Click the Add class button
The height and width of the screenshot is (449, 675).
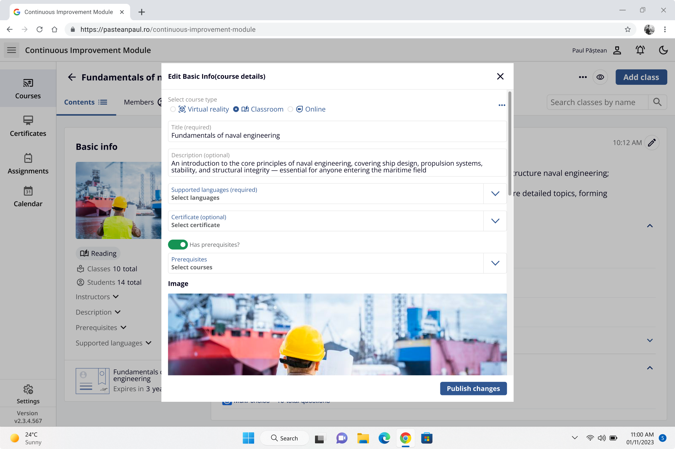pos(641,77)
